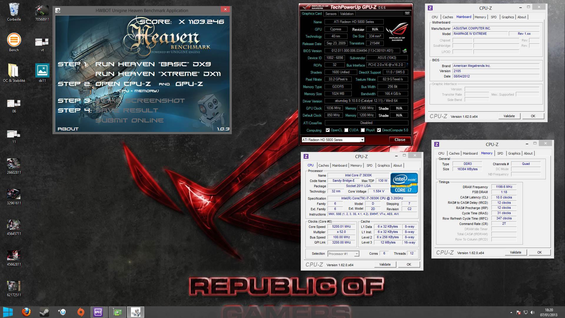Click Validate in Mainboard window

tap(509, 116)
